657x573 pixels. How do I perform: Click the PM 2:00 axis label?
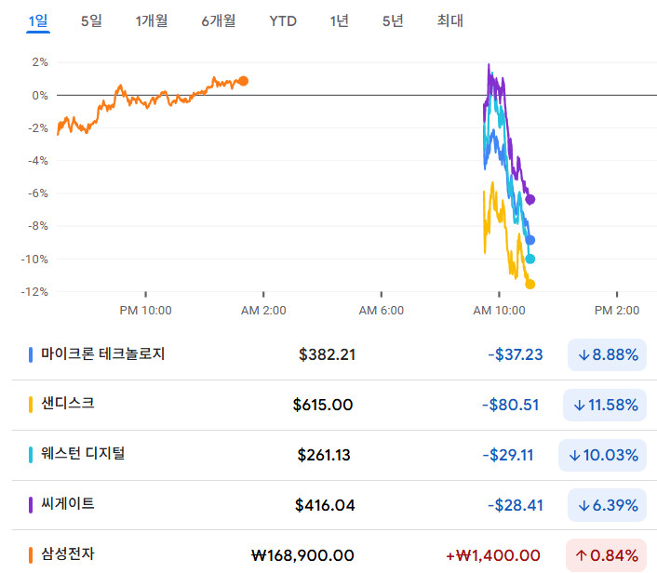(x=617, y=311)
